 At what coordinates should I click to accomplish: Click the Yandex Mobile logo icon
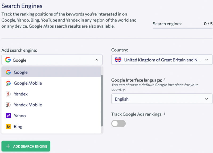(x=8, y=105)
